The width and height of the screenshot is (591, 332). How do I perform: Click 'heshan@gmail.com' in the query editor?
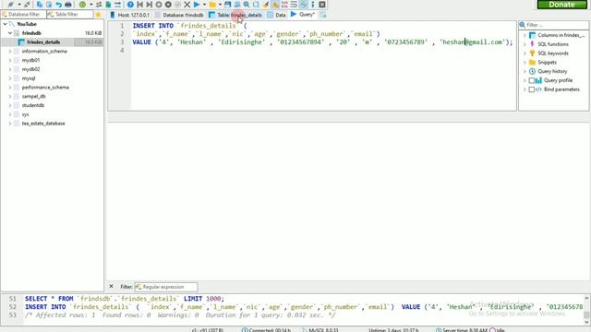[x=472, y=42]
